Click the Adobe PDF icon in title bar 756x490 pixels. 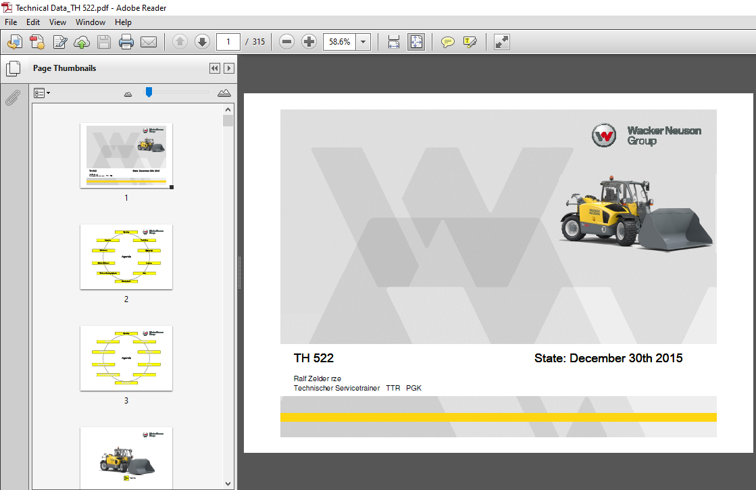tap(7, 7)
